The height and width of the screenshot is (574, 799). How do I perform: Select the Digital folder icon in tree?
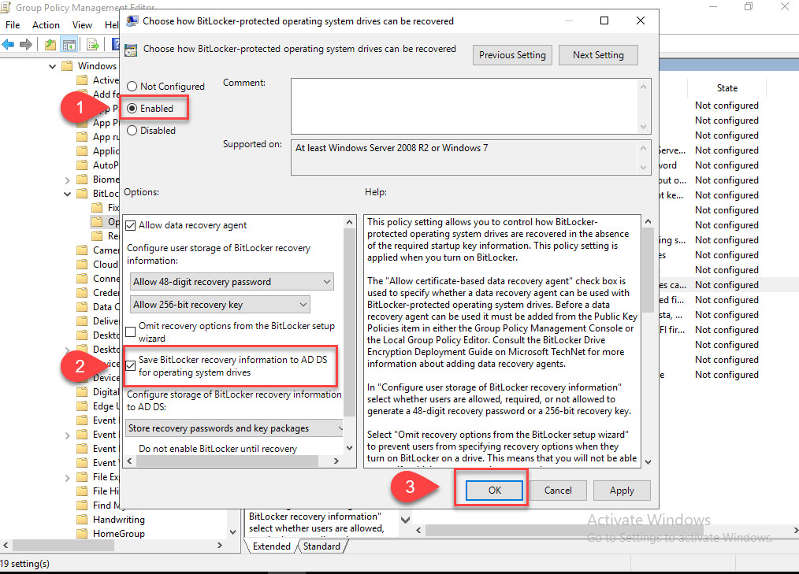(82, 391)
